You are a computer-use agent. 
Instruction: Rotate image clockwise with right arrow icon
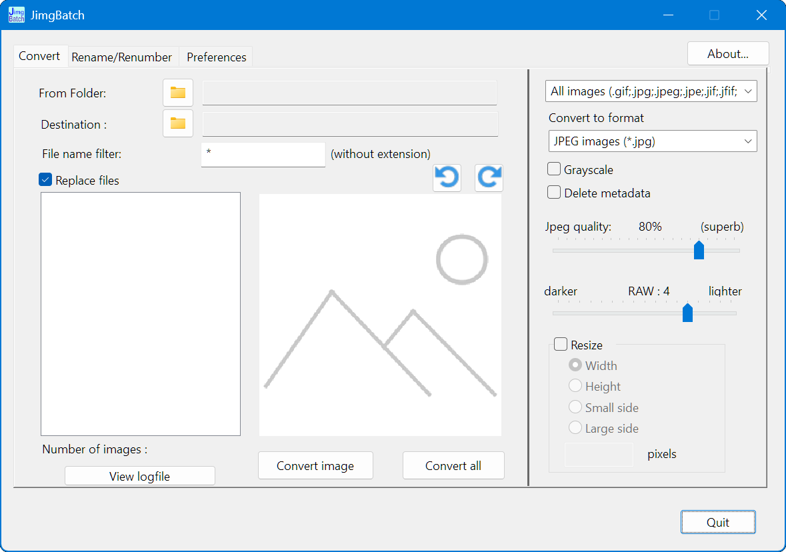(489, 178)
